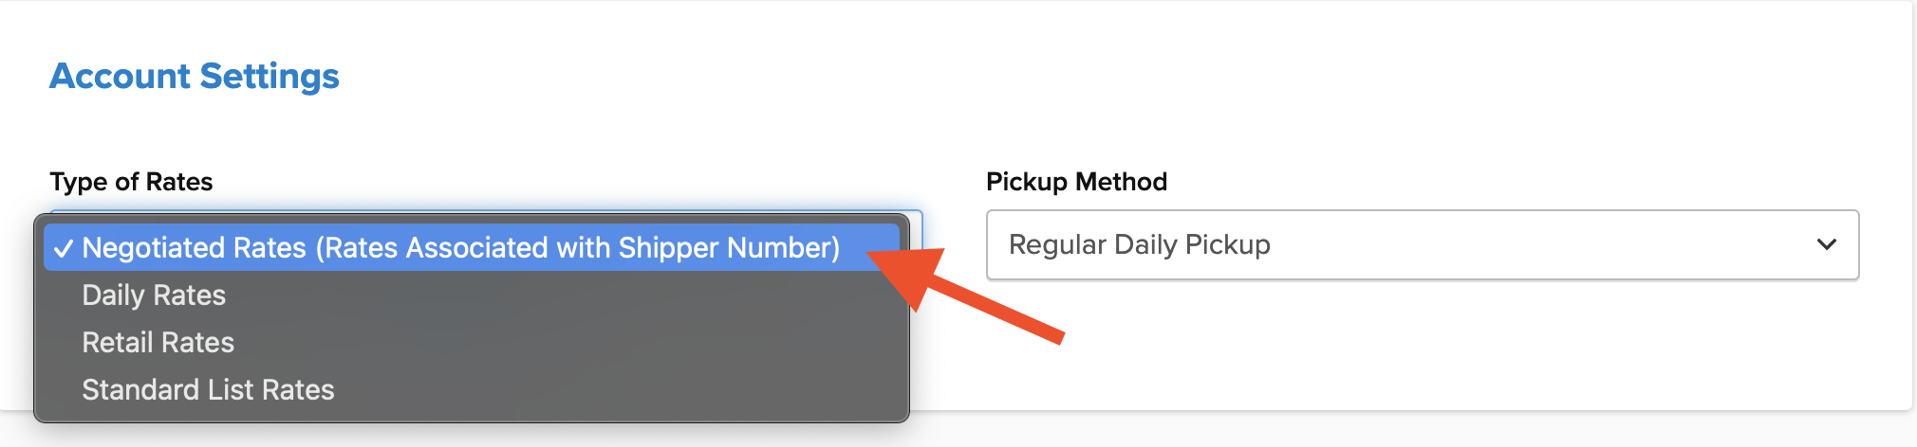
Task: Click the Pickup Method chevron arrow
Action: [1826, 244]
